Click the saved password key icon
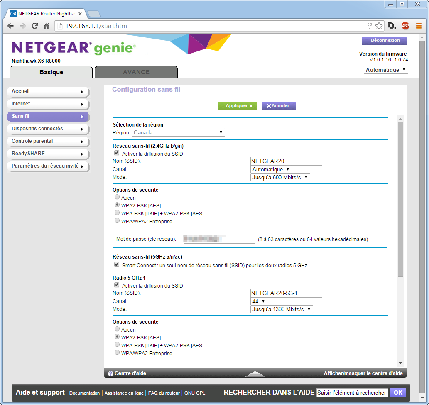Image resolution: width=429 pixels, height=405 pixels. (x=369, y=26)
